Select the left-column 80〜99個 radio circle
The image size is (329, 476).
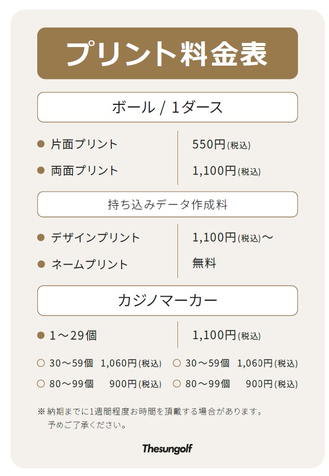tap(41, 384)
